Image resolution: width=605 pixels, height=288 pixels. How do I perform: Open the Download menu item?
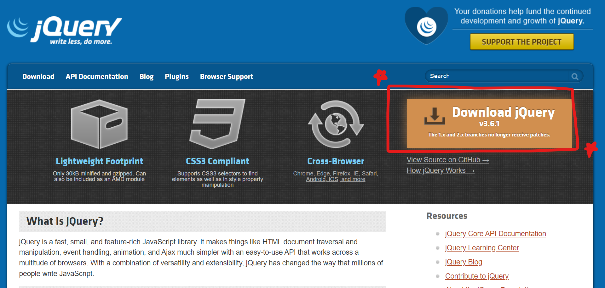point(38,76)
